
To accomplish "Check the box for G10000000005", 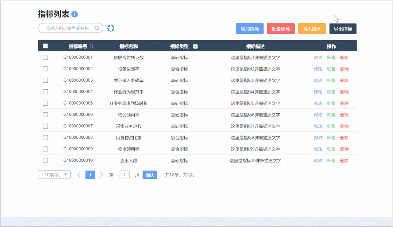I will 46,103.
